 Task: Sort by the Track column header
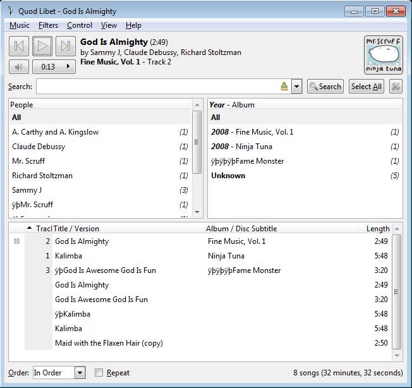pos(39,229)
